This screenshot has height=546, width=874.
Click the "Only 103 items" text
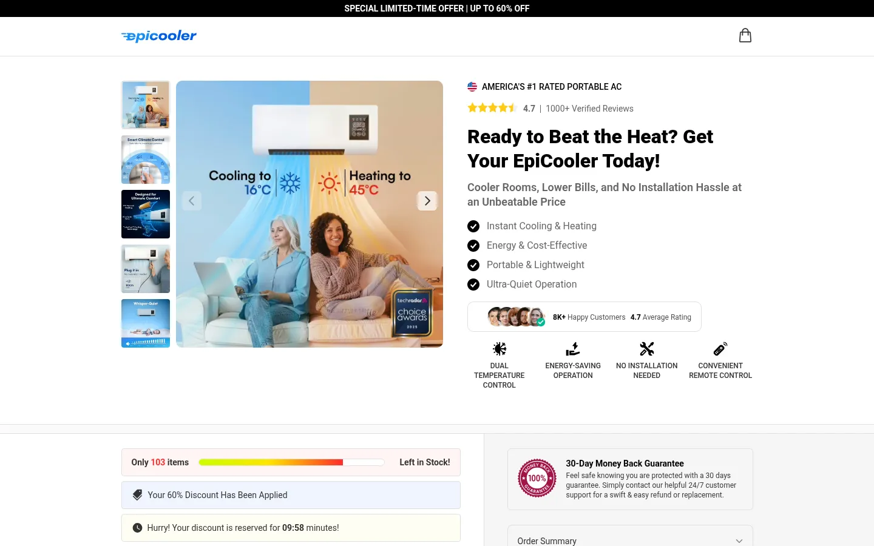[160, 462]
